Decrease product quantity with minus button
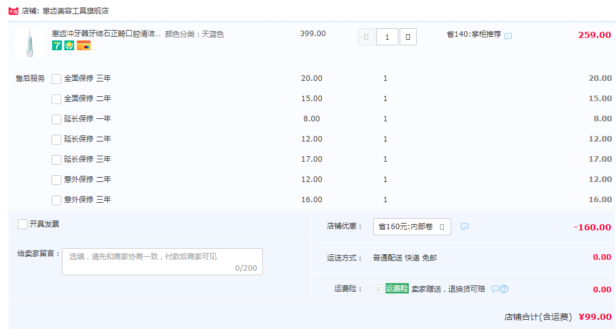This screenshot has width=616, height=329. click(x=366, y=37)
